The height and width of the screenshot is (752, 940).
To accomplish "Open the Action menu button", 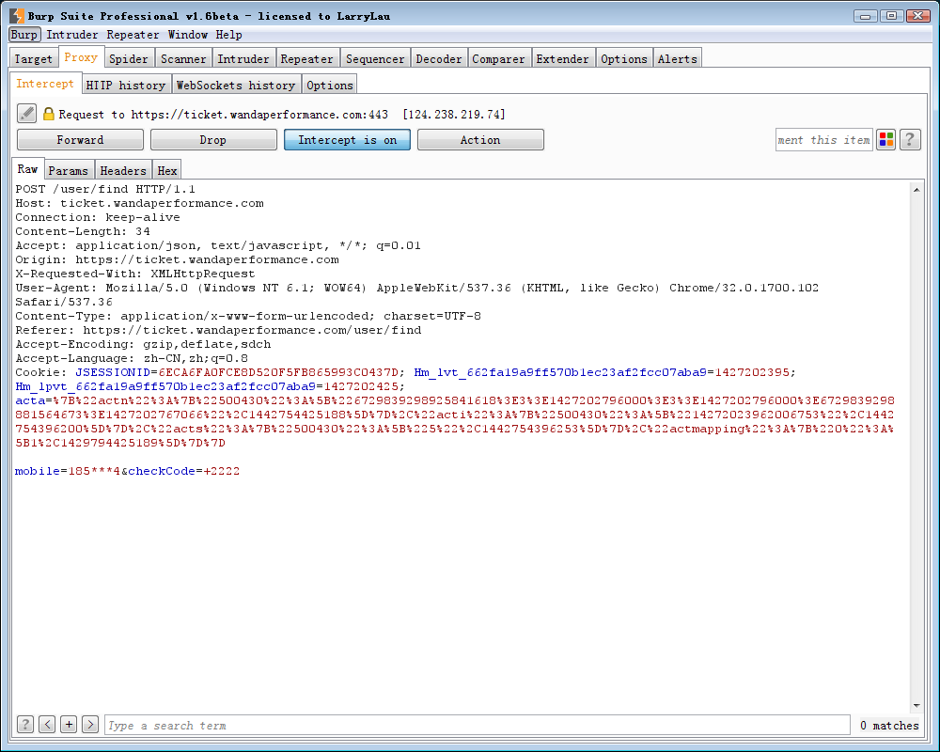I will point(480,140).
